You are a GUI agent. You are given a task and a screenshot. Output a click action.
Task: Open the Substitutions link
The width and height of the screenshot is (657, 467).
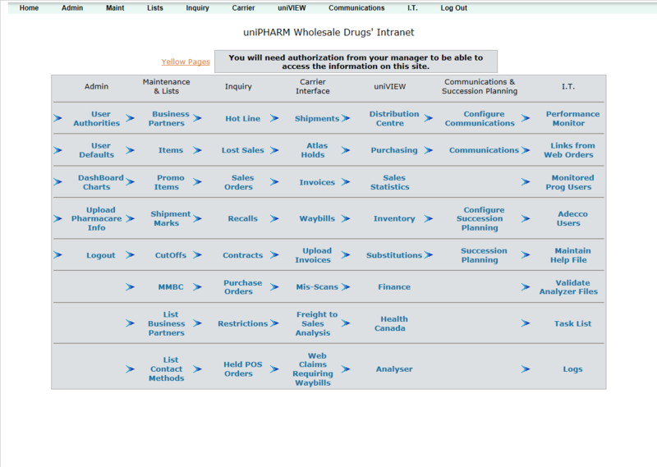pyautogui.click(x=394, y=255)
